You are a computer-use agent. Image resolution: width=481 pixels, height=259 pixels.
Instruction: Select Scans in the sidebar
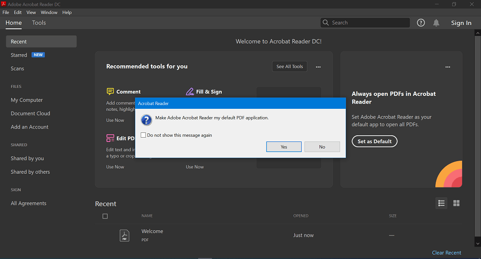[x=17, y=69]
